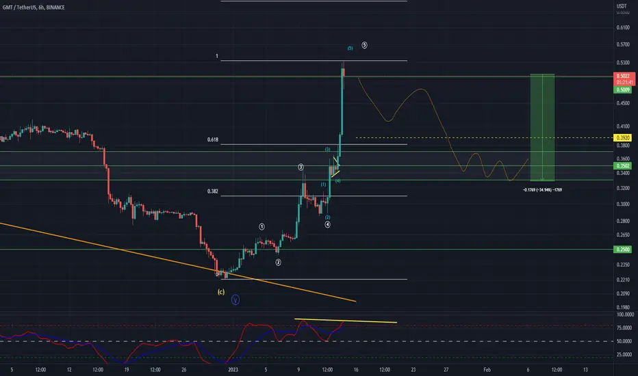The height and width of the screenshot is (376, 638).
Task: Click 50.0000 on the oscillator scale
Action: coord(624,341)
